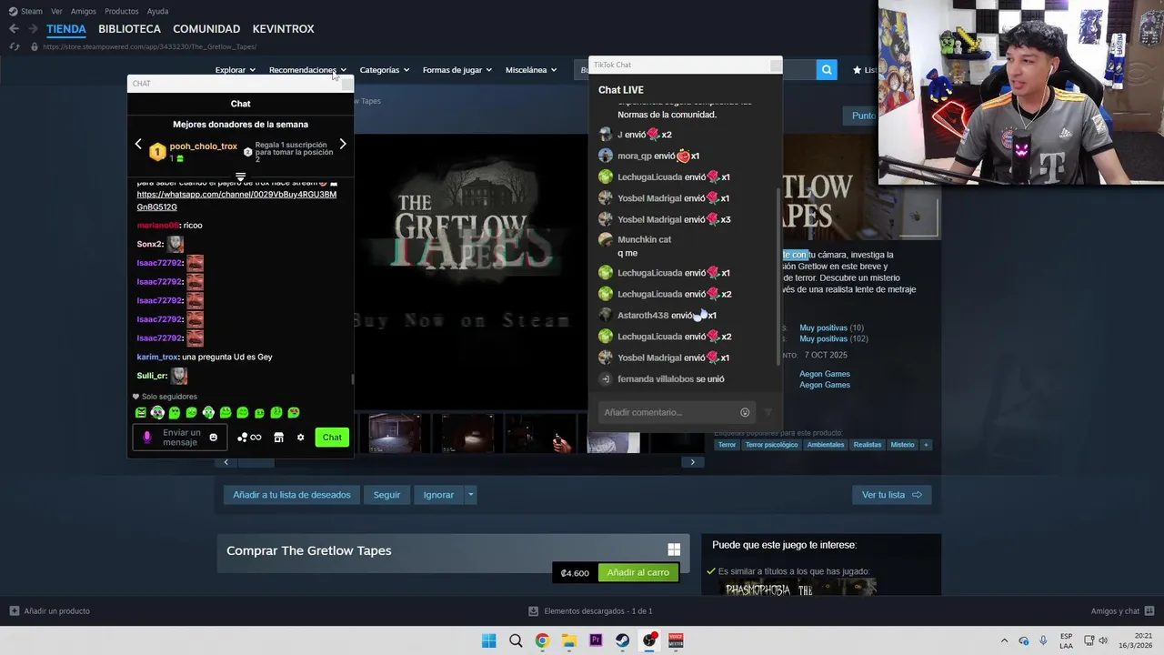Show next top donor in chat panel
This screenshot has height=655, width=1164.
coord(343,144)
